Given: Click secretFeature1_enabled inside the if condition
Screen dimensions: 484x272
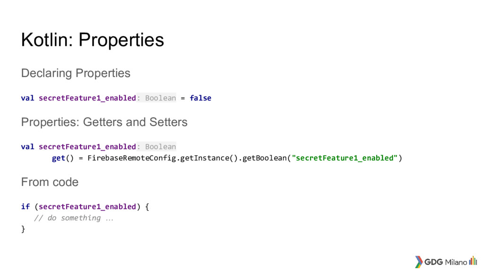Looking at the screenshot, I should [x=87, y=207].
